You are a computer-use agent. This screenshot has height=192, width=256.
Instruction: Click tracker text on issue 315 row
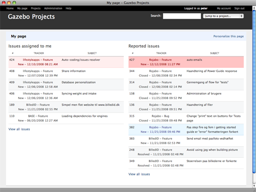click(161, 116)
